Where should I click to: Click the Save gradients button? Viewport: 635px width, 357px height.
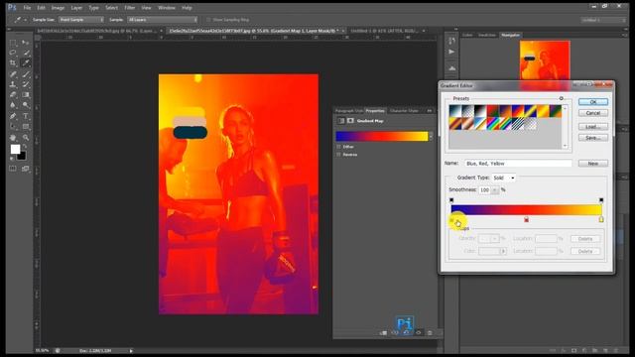(x=593, y=138)
